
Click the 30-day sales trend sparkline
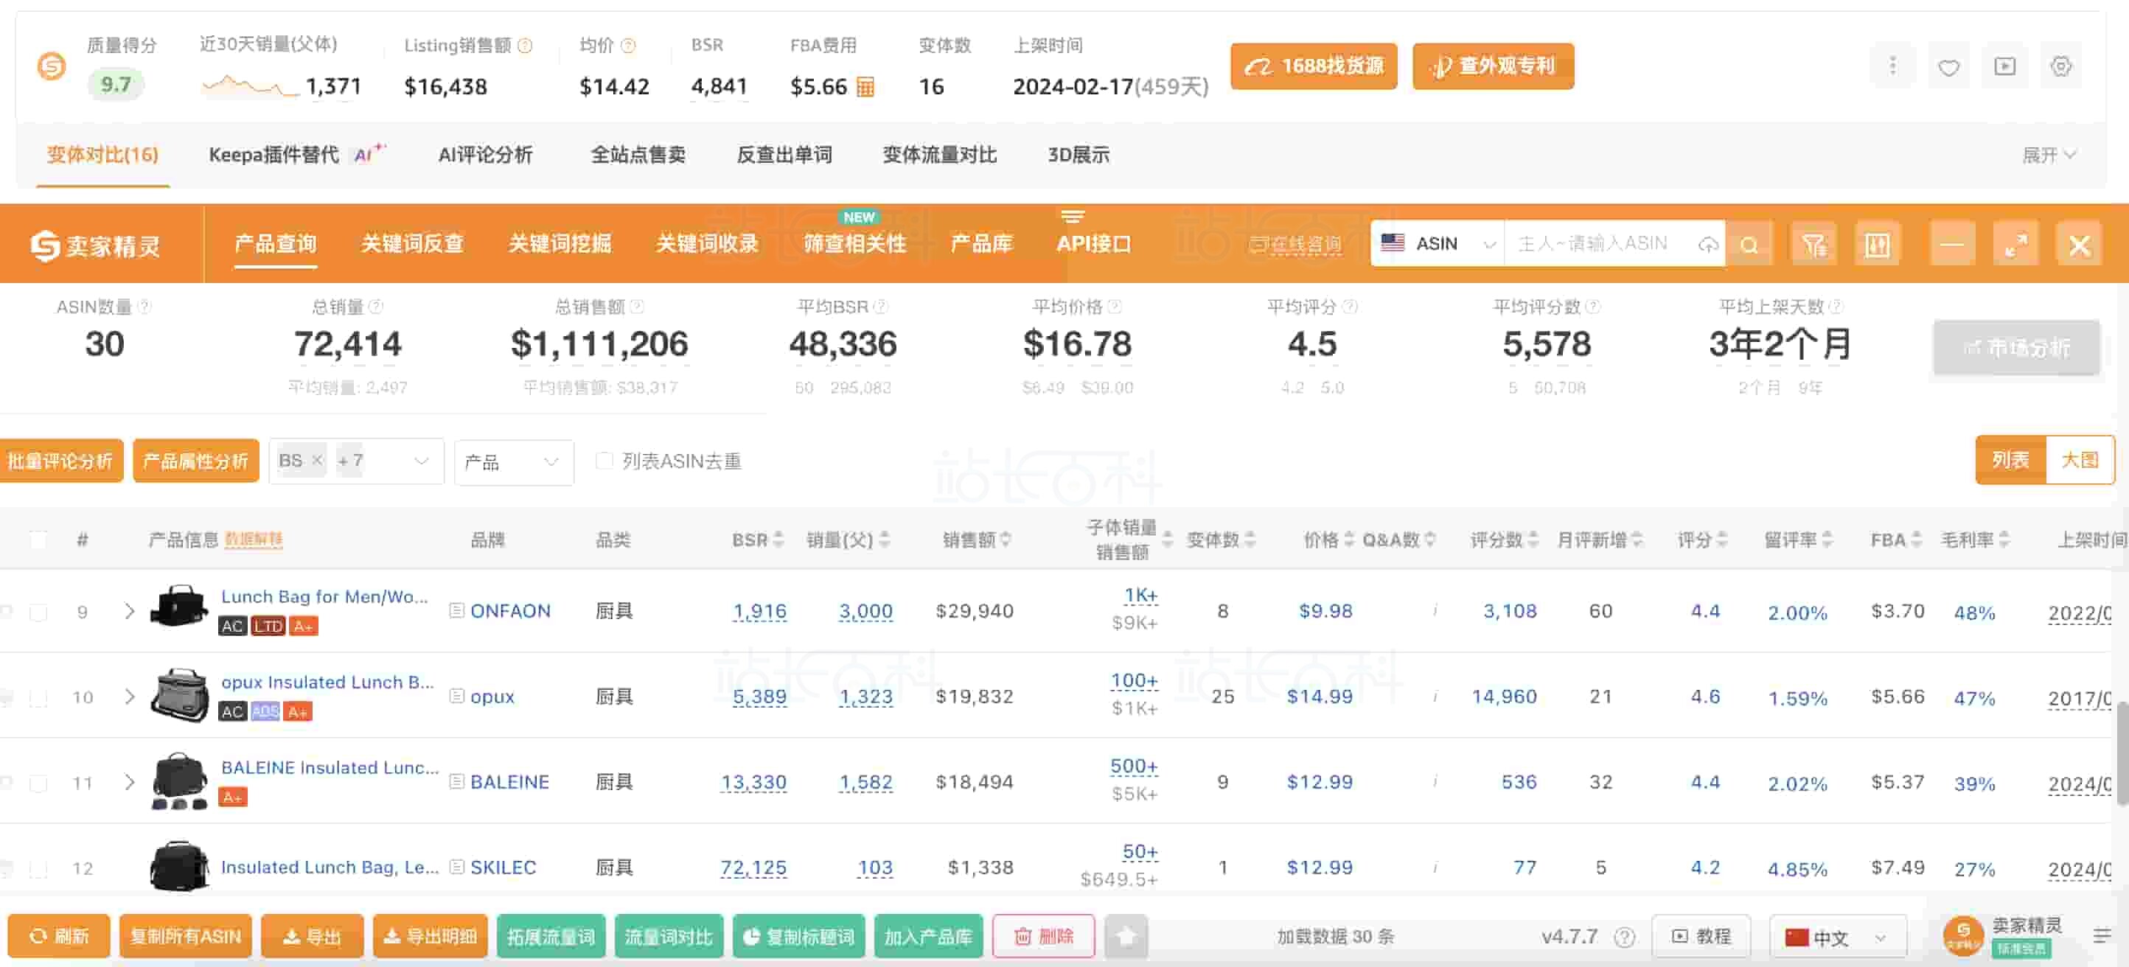pos(250,85)
